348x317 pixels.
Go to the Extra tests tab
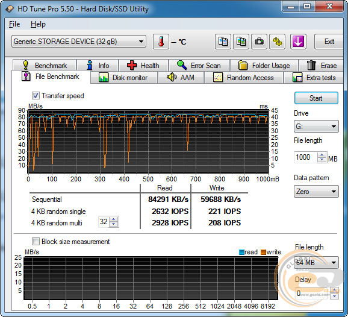pyautogui.click(x=314, y=78)
